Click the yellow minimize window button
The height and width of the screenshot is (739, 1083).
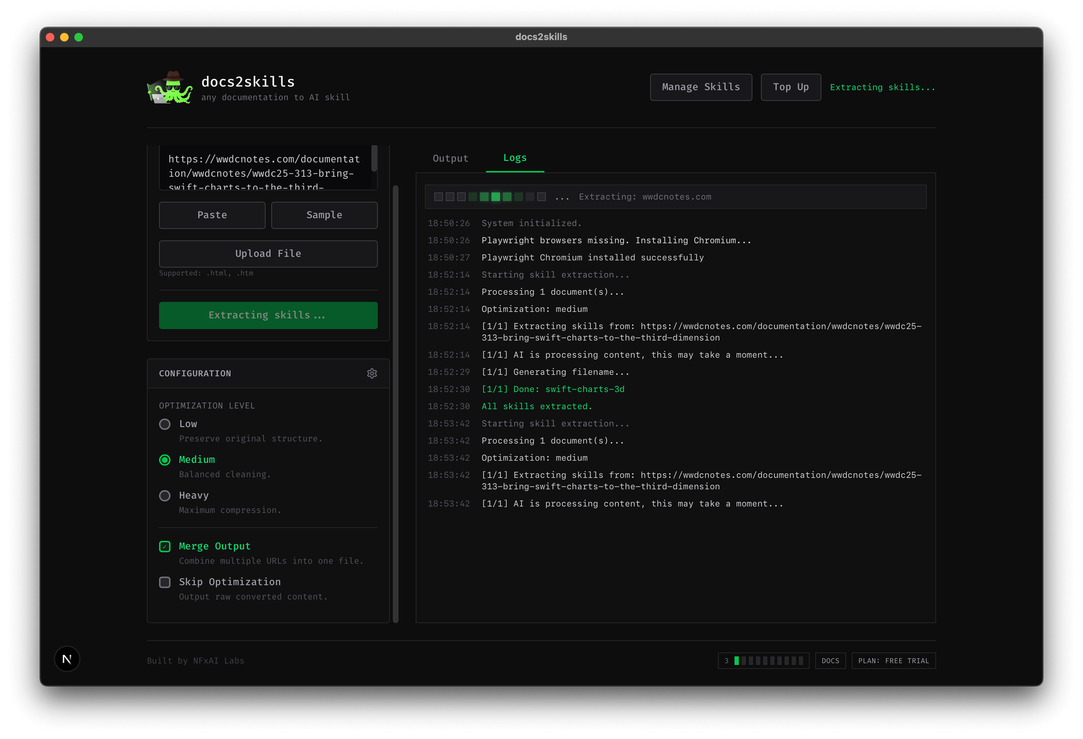coord(64,37)
